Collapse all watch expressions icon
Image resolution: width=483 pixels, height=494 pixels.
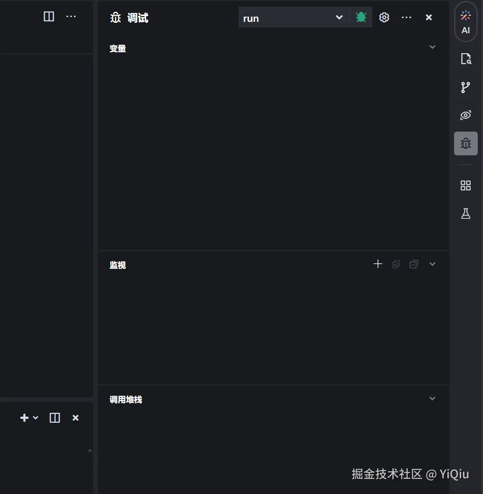414,264
